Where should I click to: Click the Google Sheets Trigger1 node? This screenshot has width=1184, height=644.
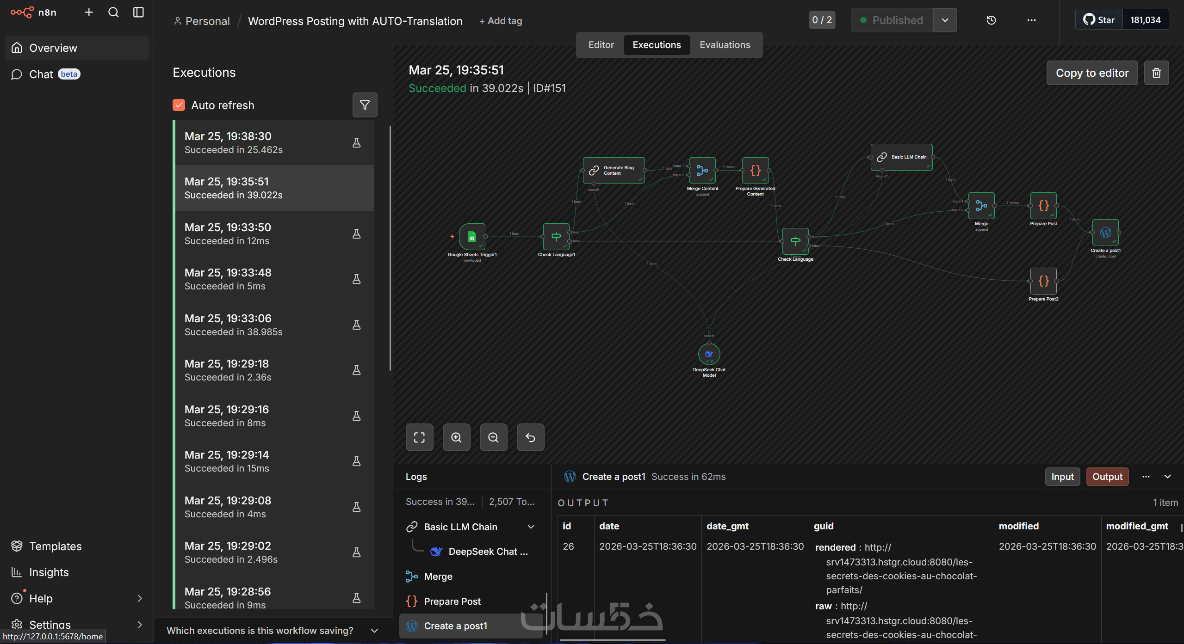[472, 237]
